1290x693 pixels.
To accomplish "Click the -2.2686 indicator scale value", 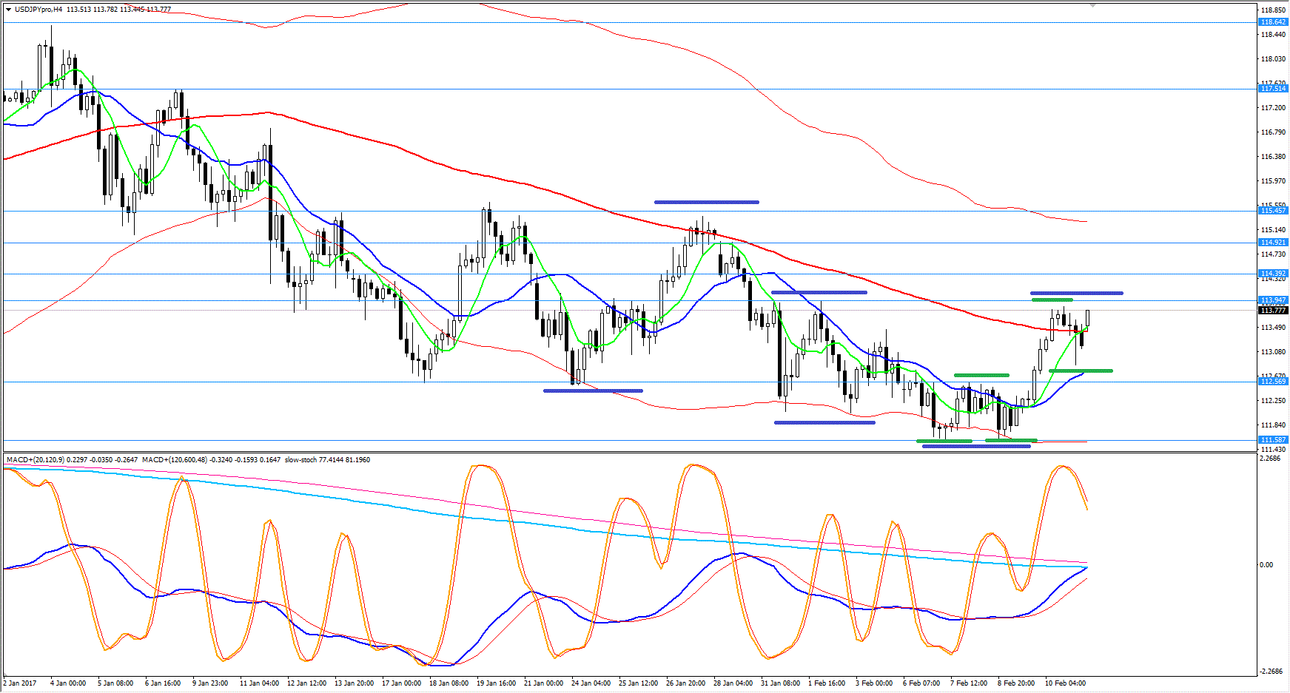I will (1271, 672).
